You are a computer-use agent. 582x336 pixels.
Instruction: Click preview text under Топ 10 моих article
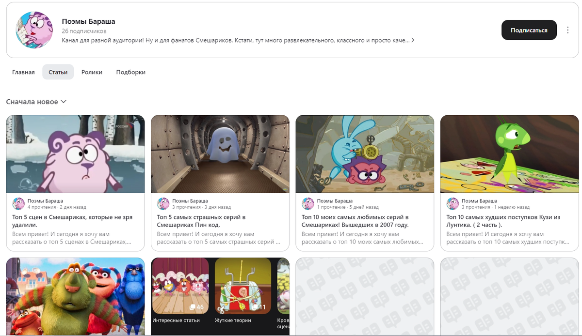(x=362, y=238)
